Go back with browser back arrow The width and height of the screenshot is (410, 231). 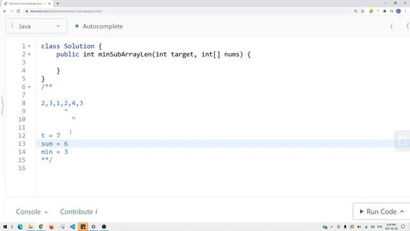[x=4, y=12]
